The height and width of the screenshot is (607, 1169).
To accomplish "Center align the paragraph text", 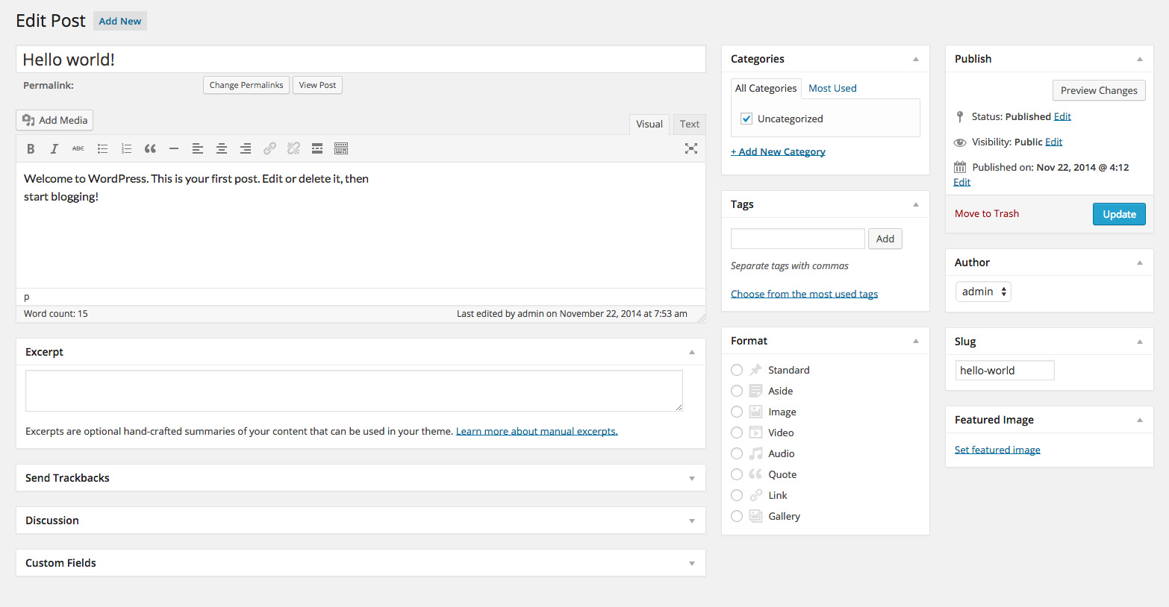I will 222,148.
